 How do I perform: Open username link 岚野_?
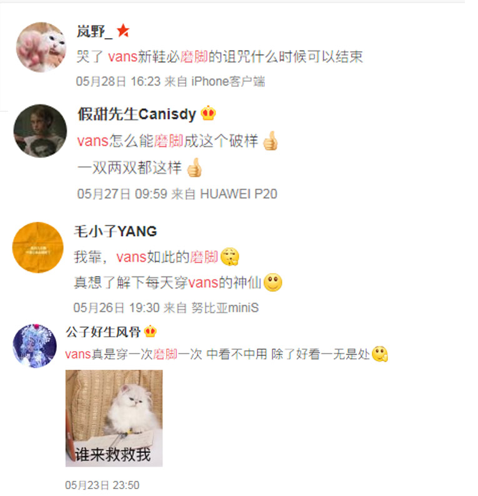(x=94, y=31)
